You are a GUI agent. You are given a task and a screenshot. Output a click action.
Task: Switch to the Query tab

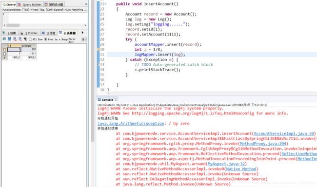tap(9, 4)
